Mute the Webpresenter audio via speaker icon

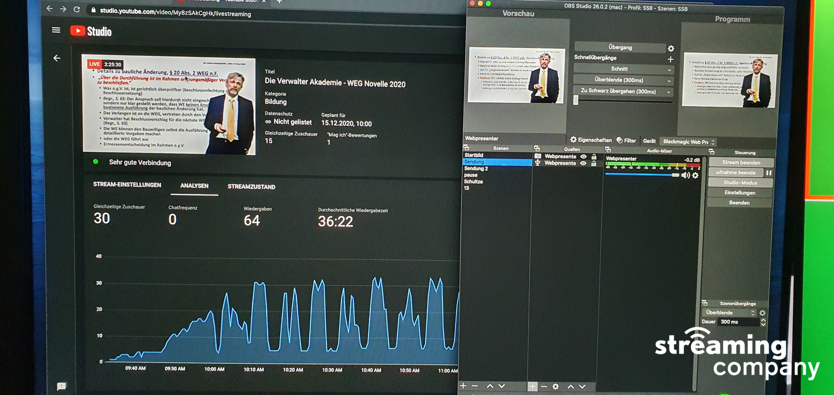pyautogui.click(x=685, y=176)
